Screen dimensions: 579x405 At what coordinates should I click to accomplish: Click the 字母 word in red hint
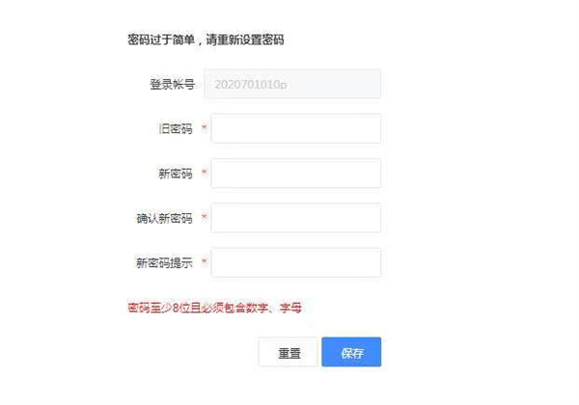(291, 308)
